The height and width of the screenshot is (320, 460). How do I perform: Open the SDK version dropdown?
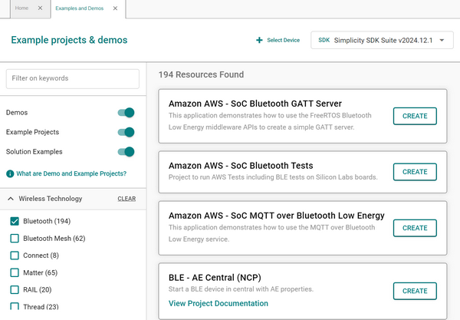pyautogui.click(x=382, y=40)
